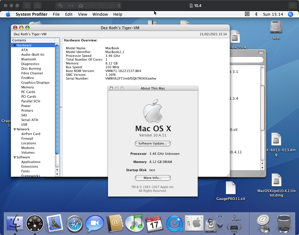Screen dimensions: 299x235
Task: Click the Bluetooth menu bar icon
Action: 256,14
